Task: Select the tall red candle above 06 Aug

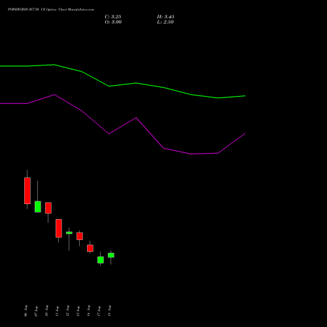Action: 27,190
